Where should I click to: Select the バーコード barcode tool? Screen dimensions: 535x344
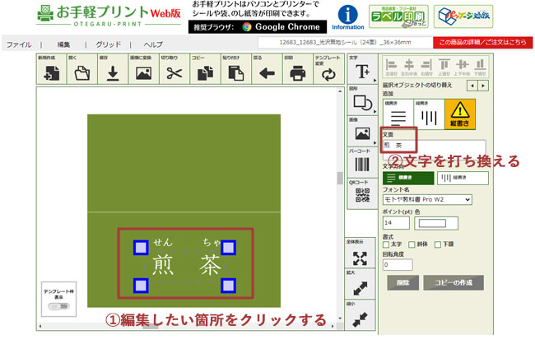coord(362,162)
